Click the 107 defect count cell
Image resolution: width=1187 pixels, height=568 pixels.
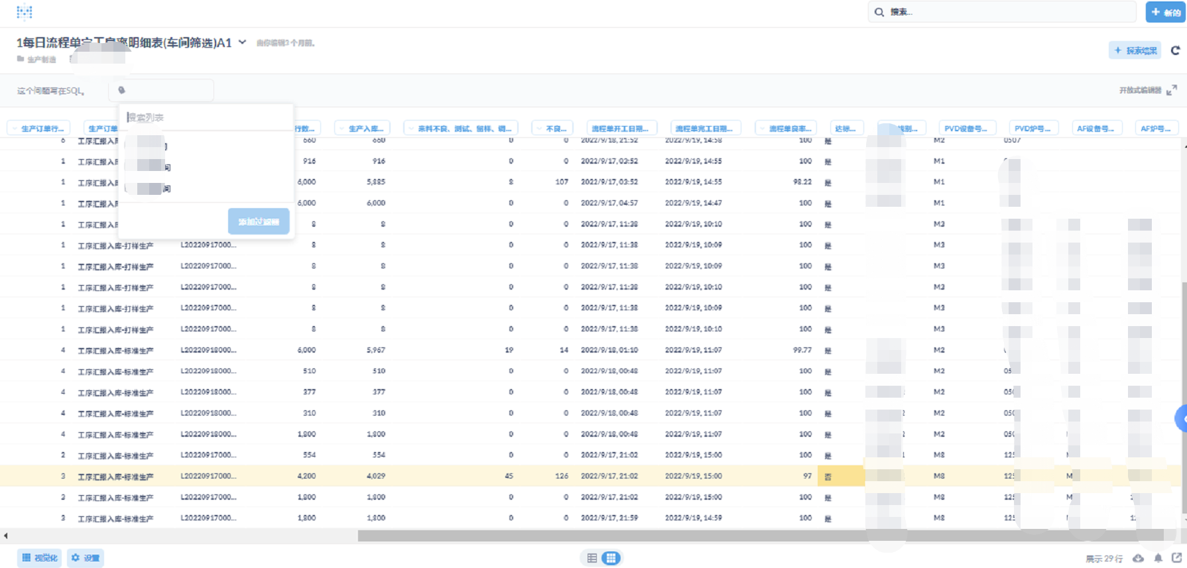[x=562, y=182]
